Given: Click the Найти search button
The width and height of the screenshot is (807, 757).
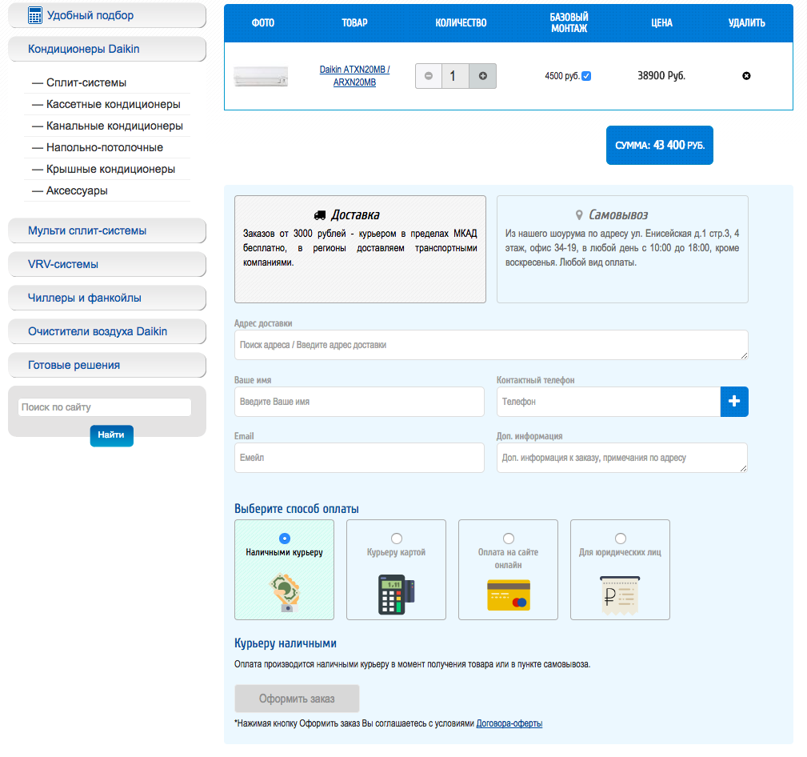Looking at the screenshot, I should pos(112,435).
